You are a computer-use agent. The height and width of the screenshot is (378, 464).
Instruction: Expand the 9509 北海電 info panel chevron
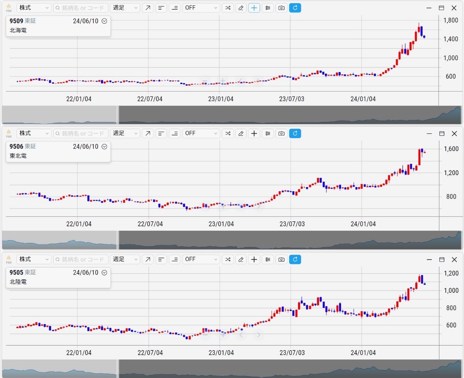(x=104, y=21)
